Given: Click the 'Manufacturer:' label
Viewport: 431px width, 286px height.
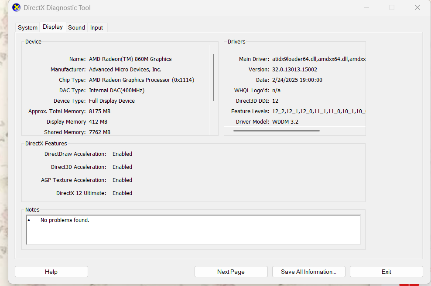Looking at the screenshot, I should coord(68,70).
